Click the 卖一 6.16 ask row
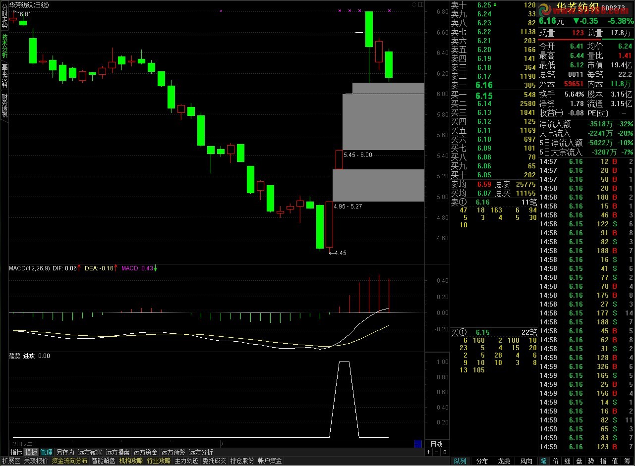 pos(494,85)
